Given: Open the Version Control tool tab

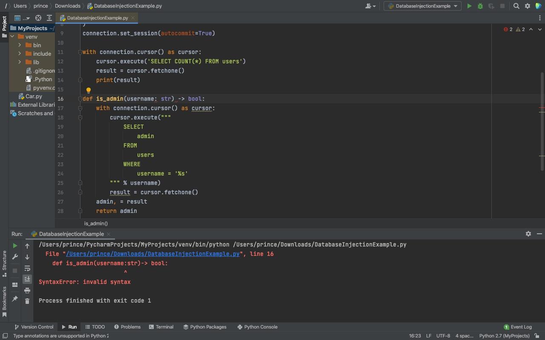Looking at the screenshot, I should (x=34, y=327).
